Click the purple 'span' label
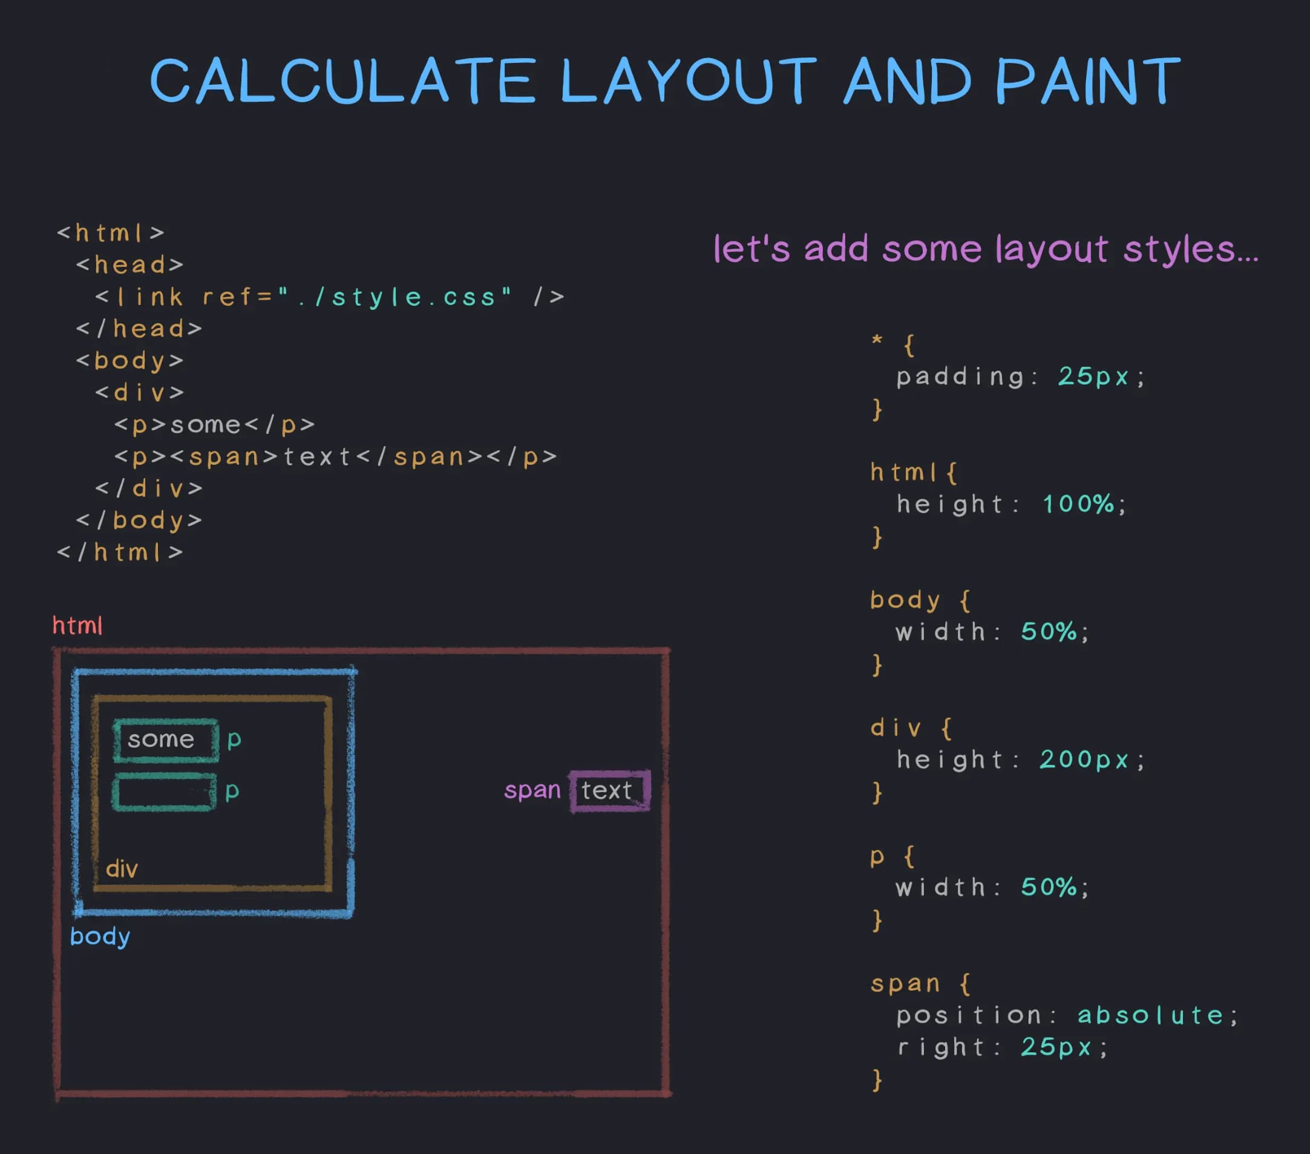 (534, 790)
